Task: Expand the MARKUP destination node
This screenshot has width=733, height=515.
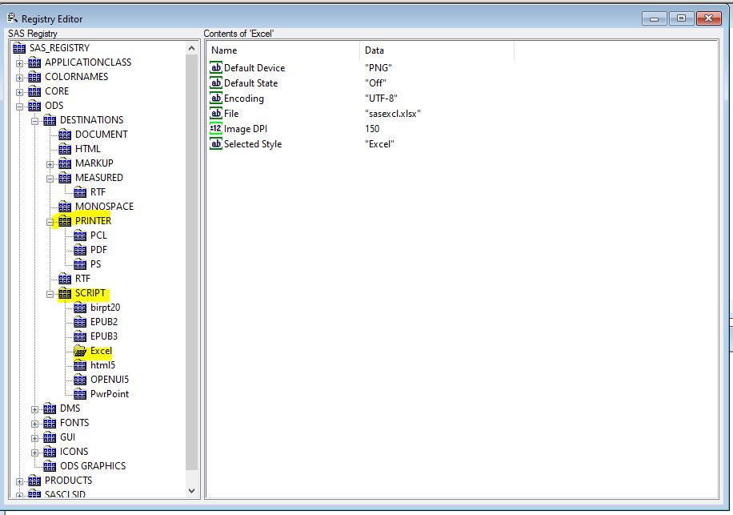Action: 50,163
